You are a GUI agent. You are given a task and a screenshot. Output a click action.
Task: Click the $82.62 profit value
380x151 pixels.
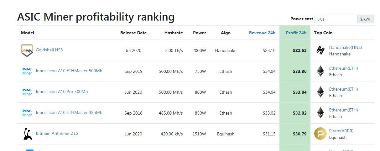(299, 50)
